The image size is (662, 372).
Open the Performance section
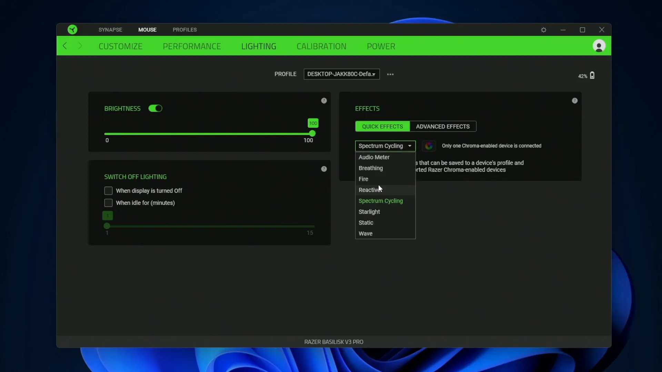pyautogui.click(x=192, y=46)
